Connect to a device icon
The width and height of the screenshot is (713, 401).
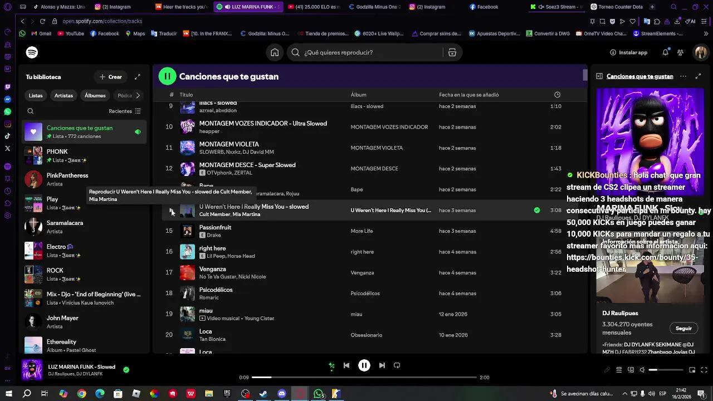[631, 370]
